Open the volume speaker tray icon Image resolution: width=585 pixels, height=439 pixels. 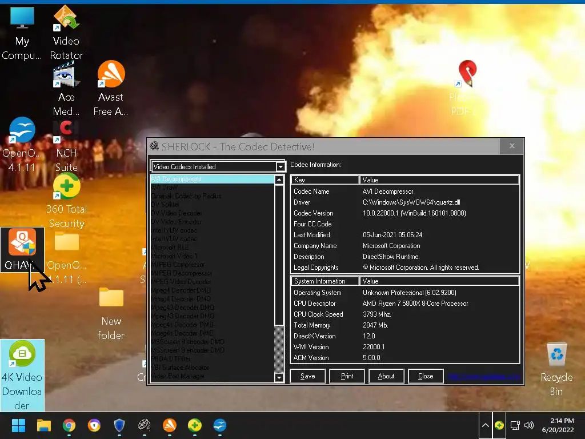529,425
